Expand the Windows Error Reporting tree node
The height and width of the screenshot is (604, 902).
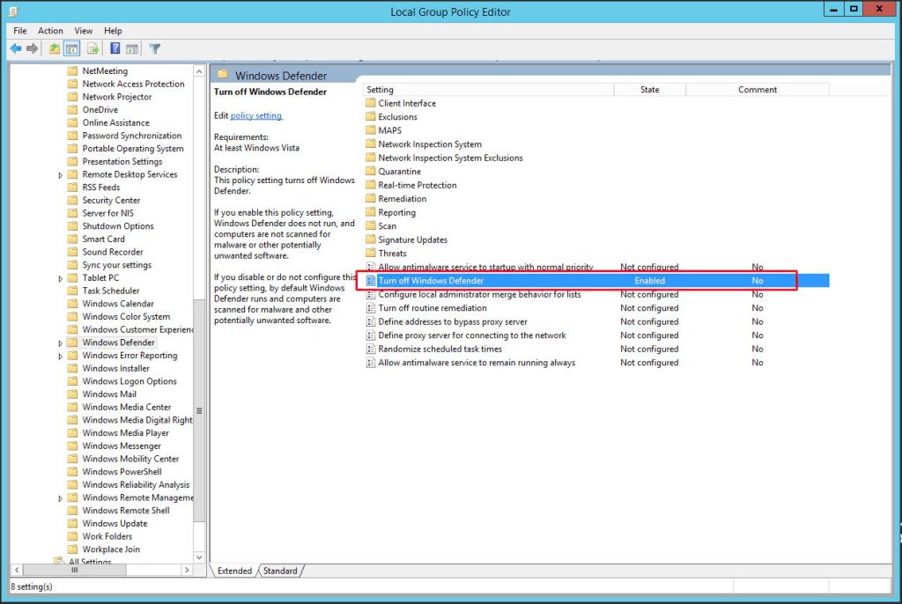tap(61, 356)
